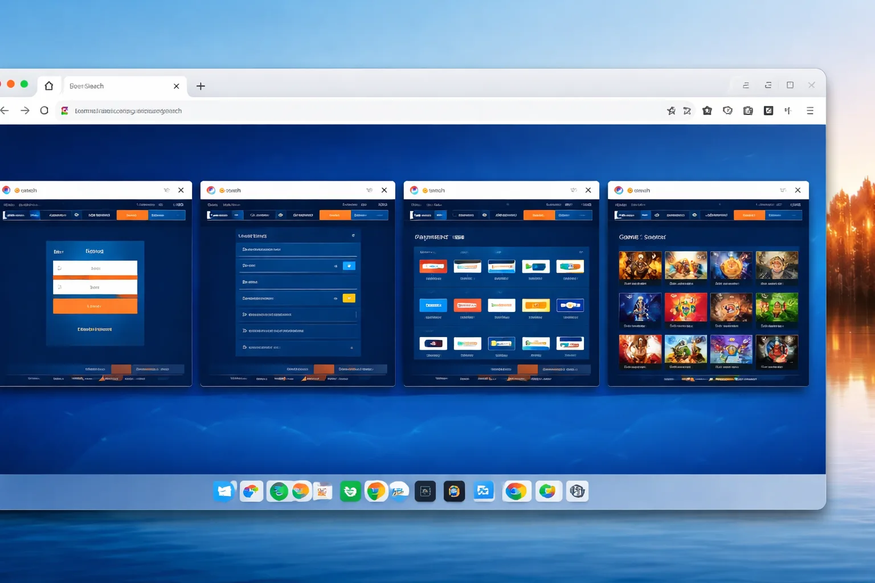
Task: Expand first arrow row in settings list
Action: click(x=297, y=314)
